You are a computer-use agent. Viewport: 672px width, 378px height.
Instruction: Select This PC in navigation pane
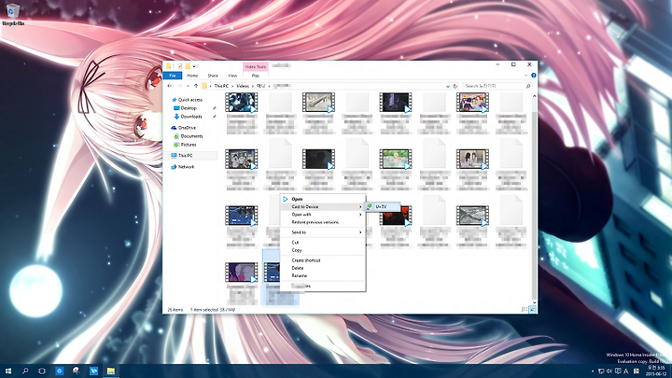(x=190, y=156)
